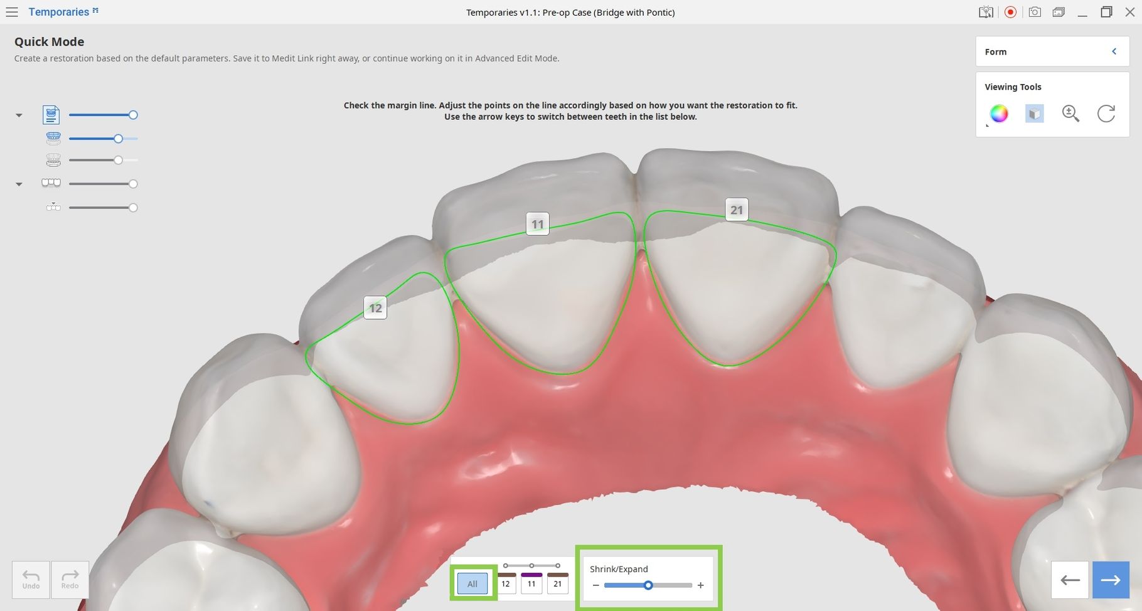
Task: Select the tooth 11 label on the model
Action: tap(538, 224)
